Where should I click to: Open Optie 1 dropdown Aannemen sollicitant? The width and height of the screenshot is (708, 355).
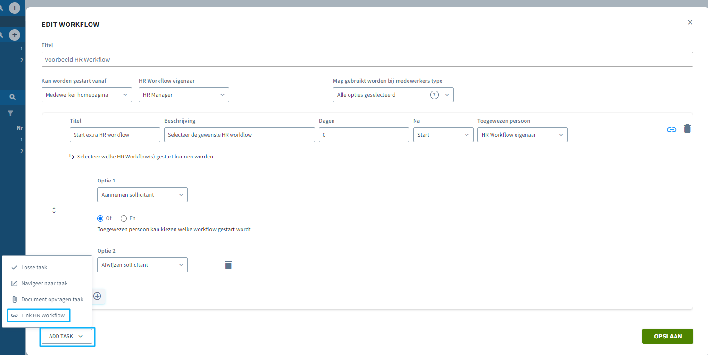(142, 195)
